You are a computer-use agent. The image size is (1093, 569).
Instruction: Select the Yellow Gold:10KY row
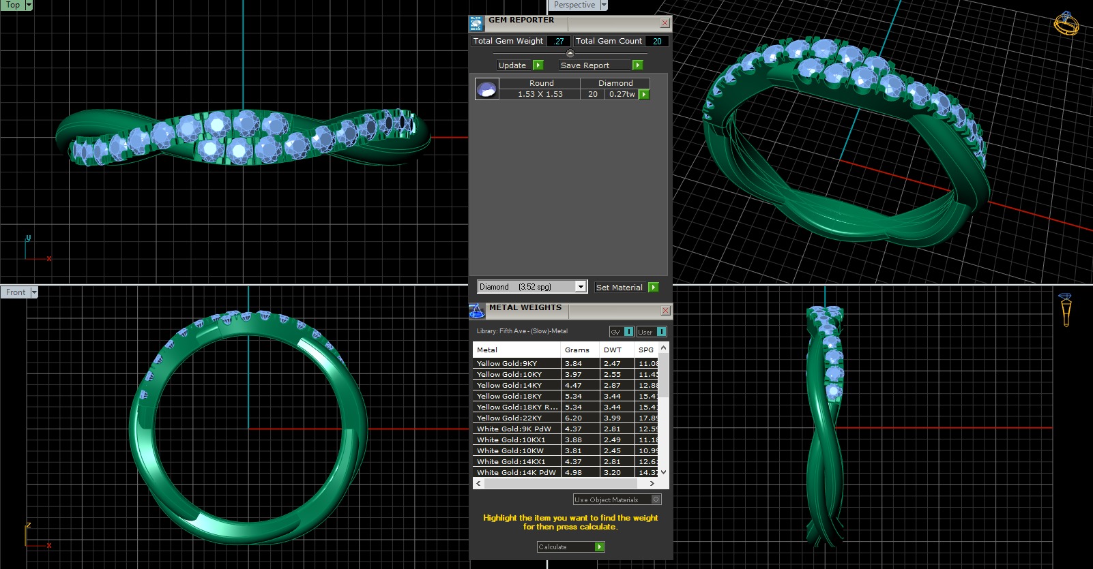(566, 375)
